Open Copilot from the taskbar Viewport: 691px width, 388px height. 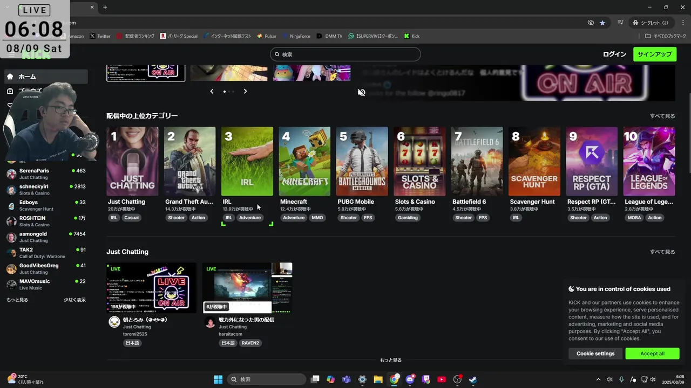coord(330,379)
